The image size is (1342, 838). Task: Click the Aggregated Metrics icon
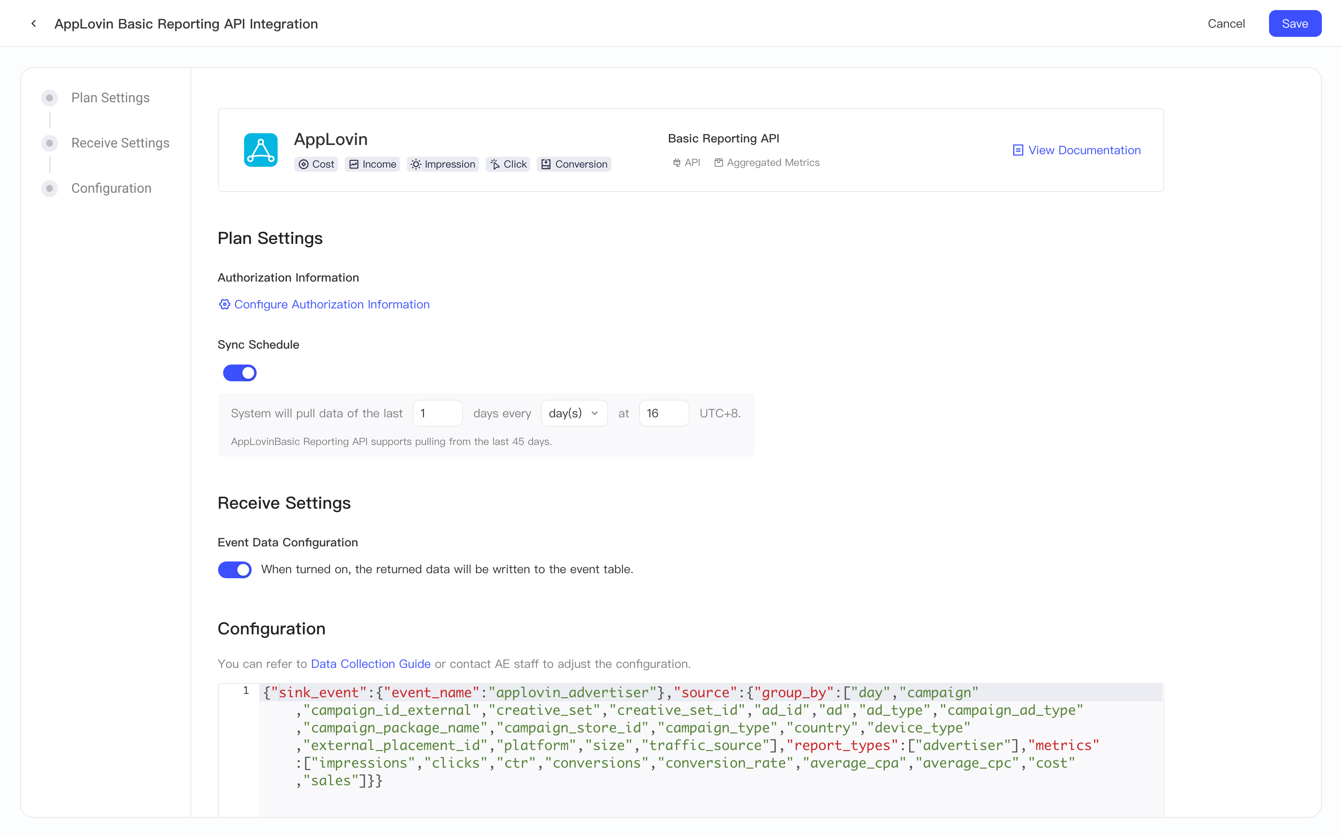(x=718, y=163)
